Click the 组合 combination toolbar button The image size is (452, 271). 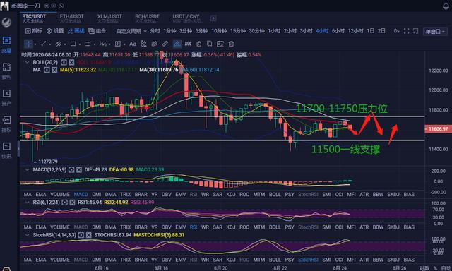97,31
